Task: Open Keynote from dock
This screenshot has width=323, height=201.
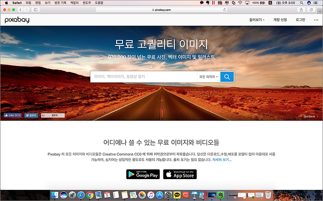Action: coord(194,195)
